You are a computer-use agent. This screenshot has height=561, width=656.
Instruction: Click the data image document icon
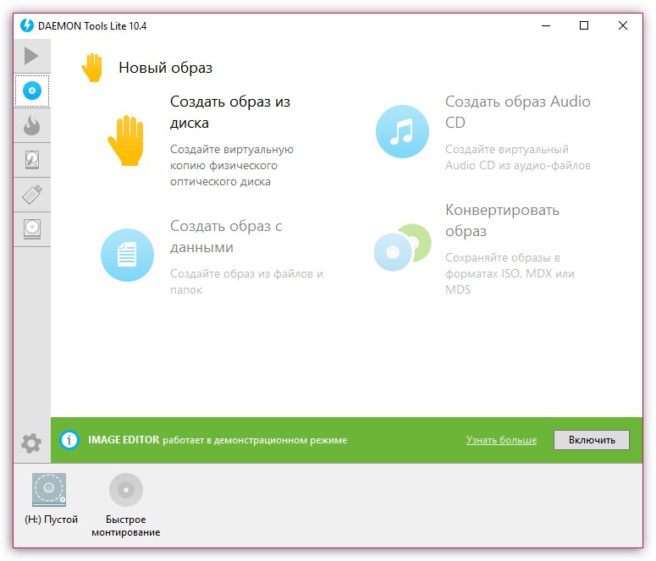pyautogui.click(x=127, y=255)
